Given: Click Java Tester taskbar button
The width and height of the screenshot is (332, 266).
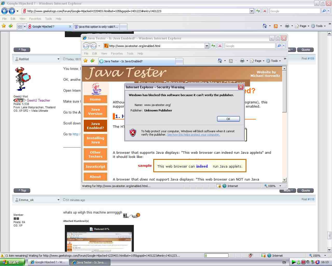Looking at the screenshot, I should point(90,262).
